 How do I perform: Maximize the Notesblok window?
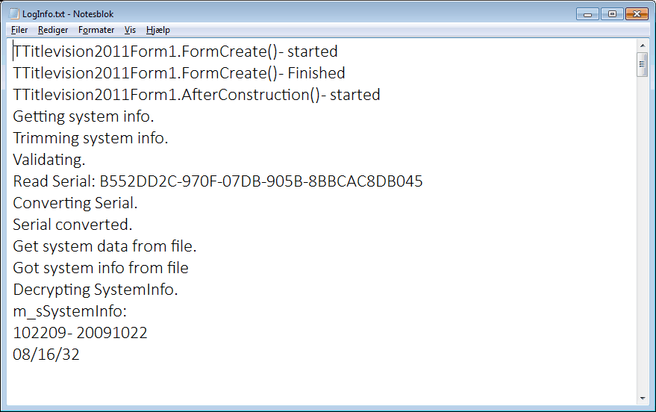tap(612, 14)
